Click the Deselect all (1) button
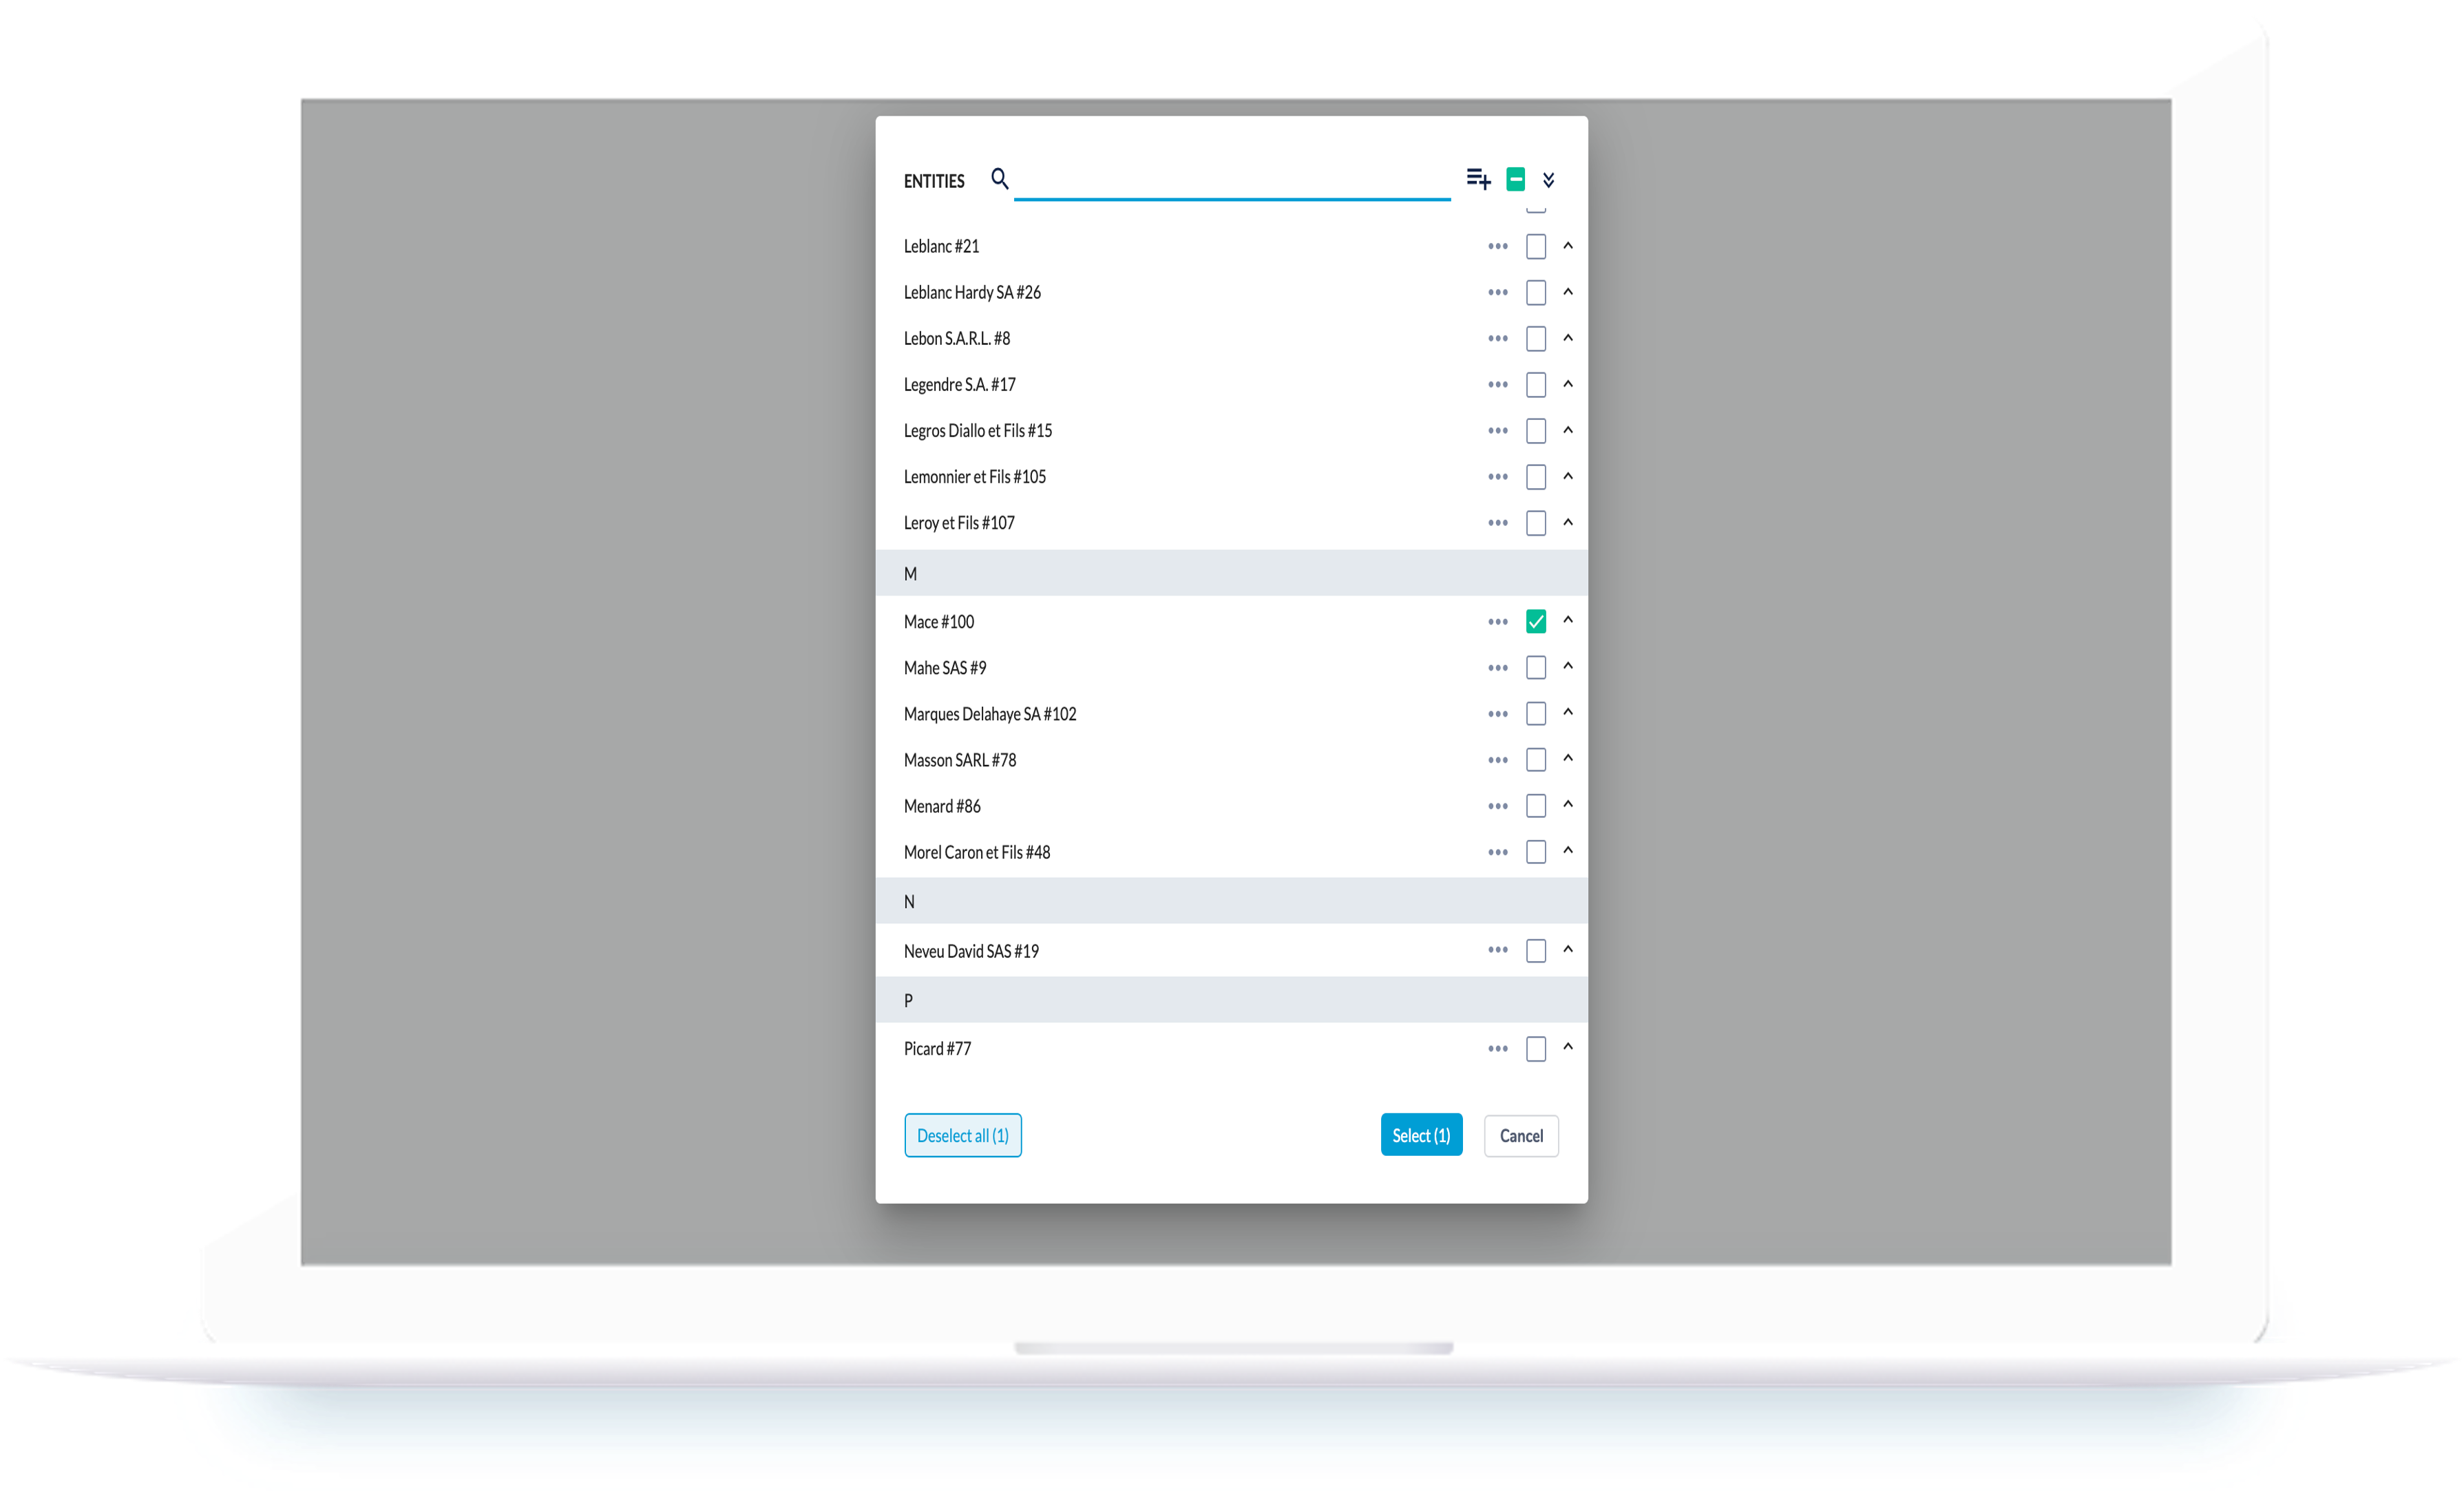2464x1505 pixels. coord(962,1135)
